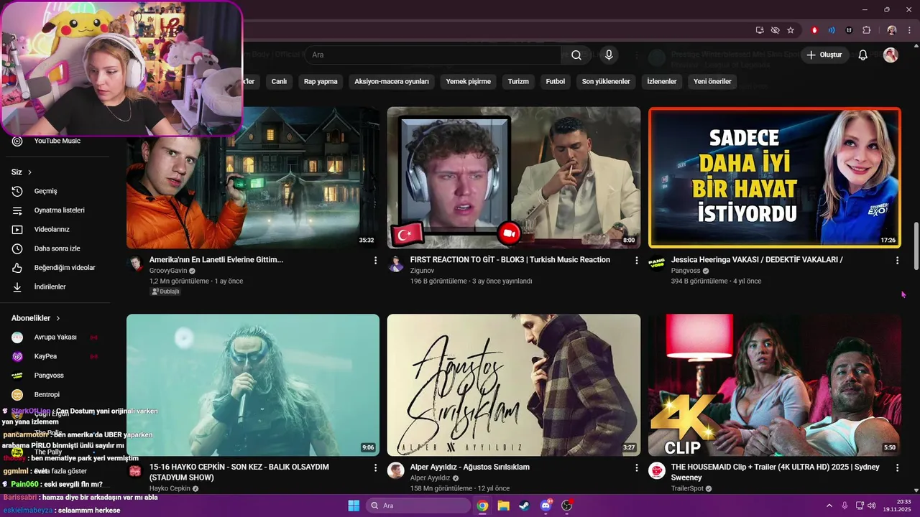The width and height of the screenshot is (920, 517).
Task: Expand the Abonelikler section chevron
Action: (57, 318)
